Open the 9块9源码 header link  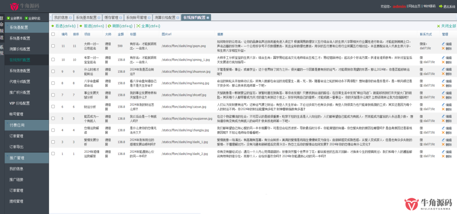(x=430, y=6)
